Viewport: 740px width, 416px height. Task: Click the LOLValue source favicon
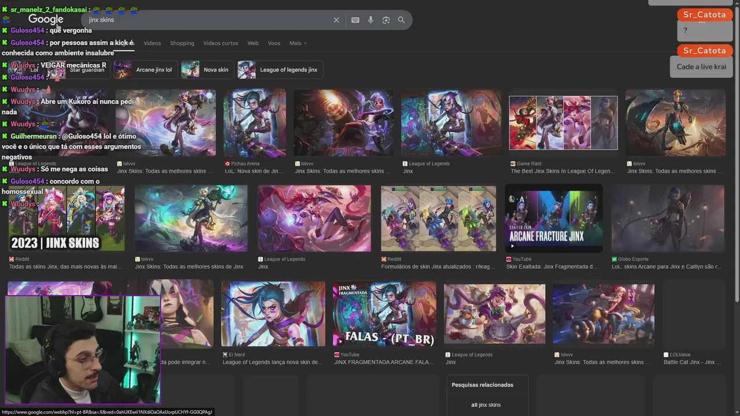point(666,355)
